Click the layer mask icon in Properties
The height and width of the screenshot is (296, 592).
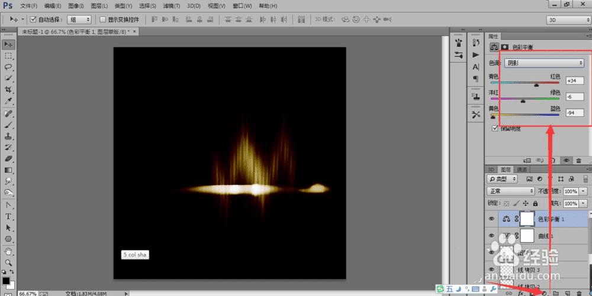pos(504,47)
